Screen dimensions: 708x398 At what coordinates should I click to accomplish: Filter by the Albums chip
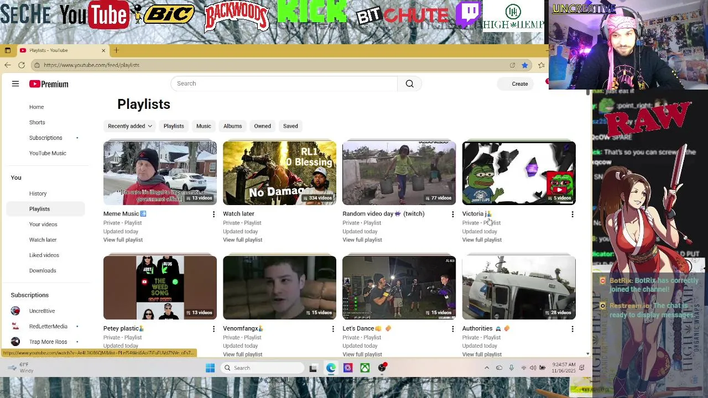pyautogui.click(x=233, y=126)
